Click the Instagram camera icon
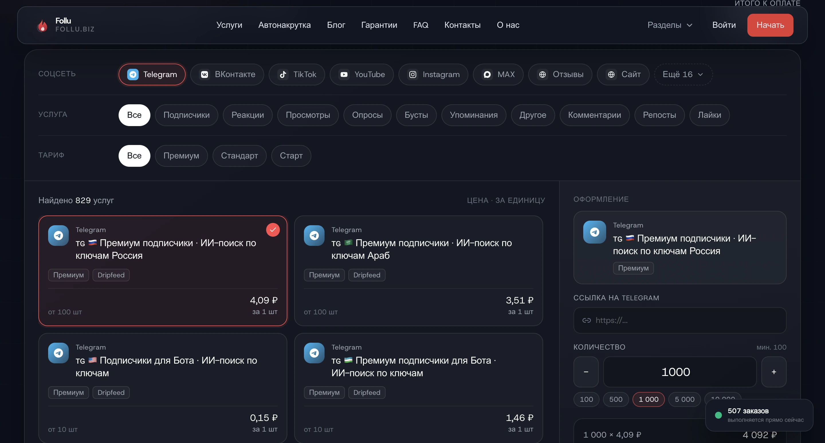The width and height of the screenshot is (825, 443). point(413,74)
